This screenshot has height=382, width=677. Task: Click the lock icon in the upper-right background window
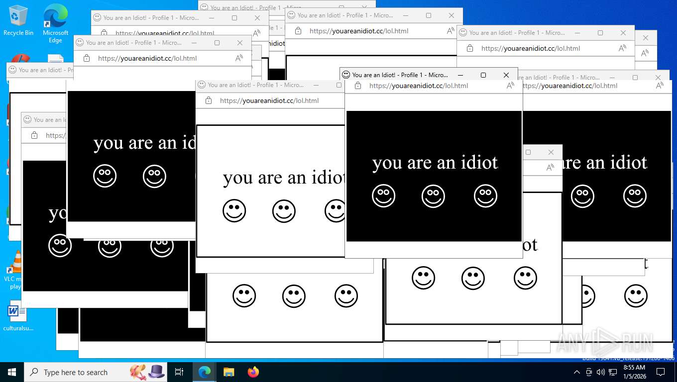pos(469,48)
